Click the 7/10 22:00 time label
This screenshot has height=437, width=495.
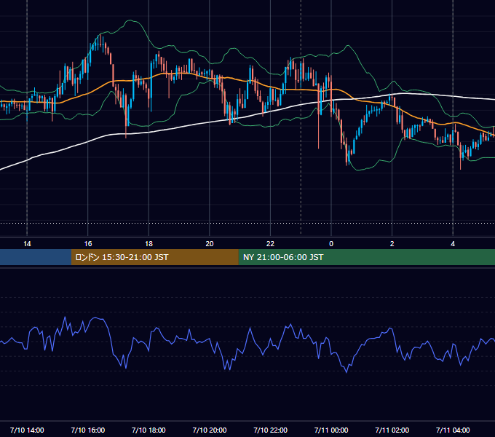pos(271,430)
